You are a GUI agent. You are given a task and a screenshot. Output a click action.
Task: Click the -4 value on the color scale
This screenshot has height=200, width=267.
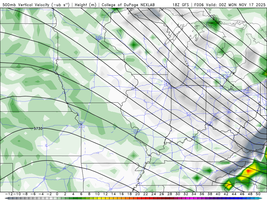41,194
